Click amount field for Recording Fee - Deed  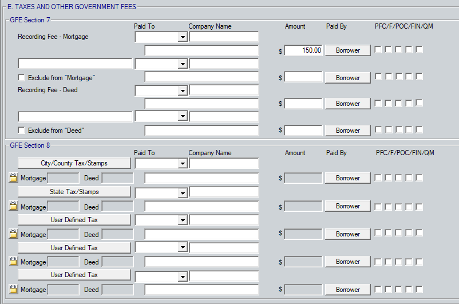[303, 104]
